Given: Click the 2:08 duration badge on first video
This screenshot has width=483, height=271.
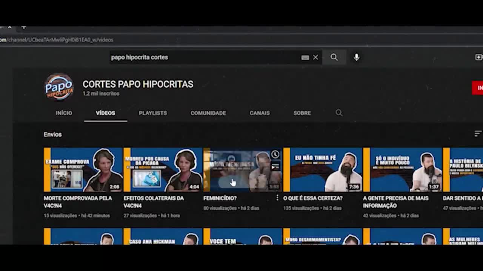Looking at the screenshot, I should (x=114, y=187).
